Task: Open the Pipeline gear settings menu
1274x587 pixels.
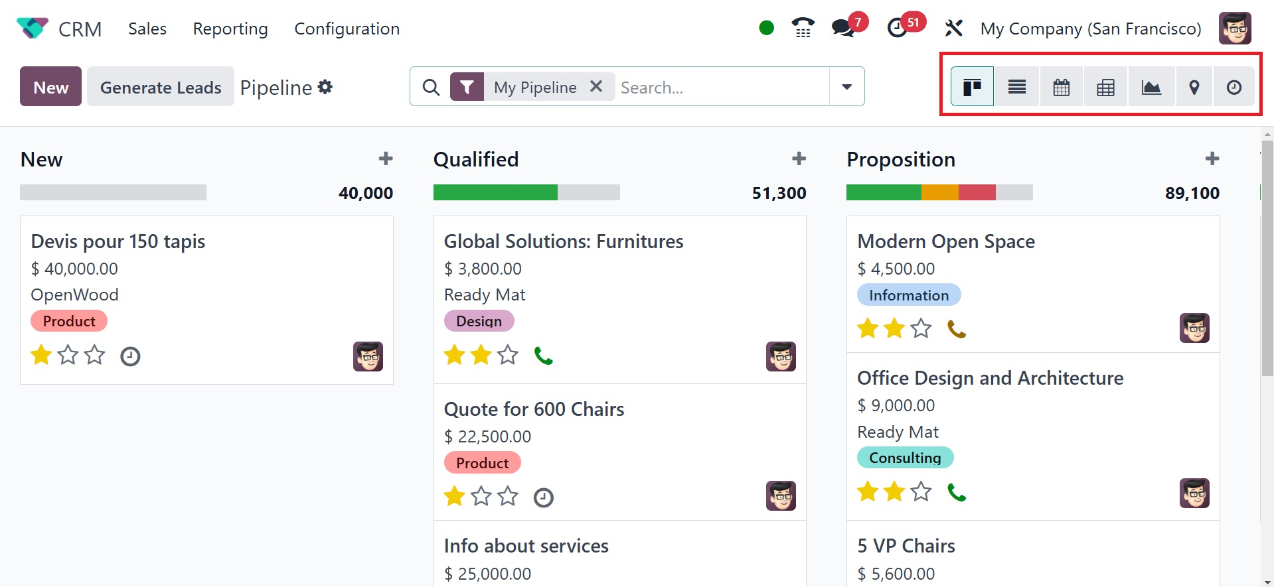Action: [325, 87]
